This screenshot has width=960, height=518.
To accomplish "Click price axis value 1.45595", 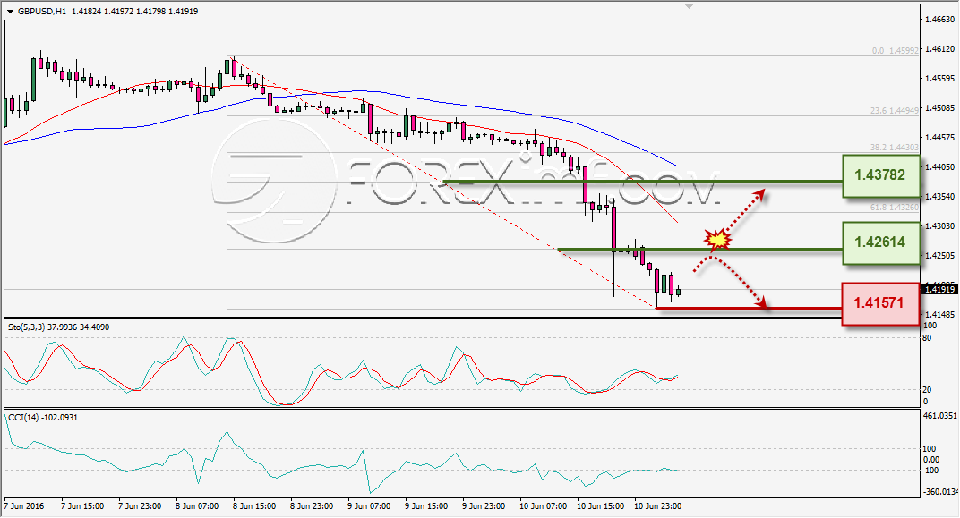I will [939, 78].
